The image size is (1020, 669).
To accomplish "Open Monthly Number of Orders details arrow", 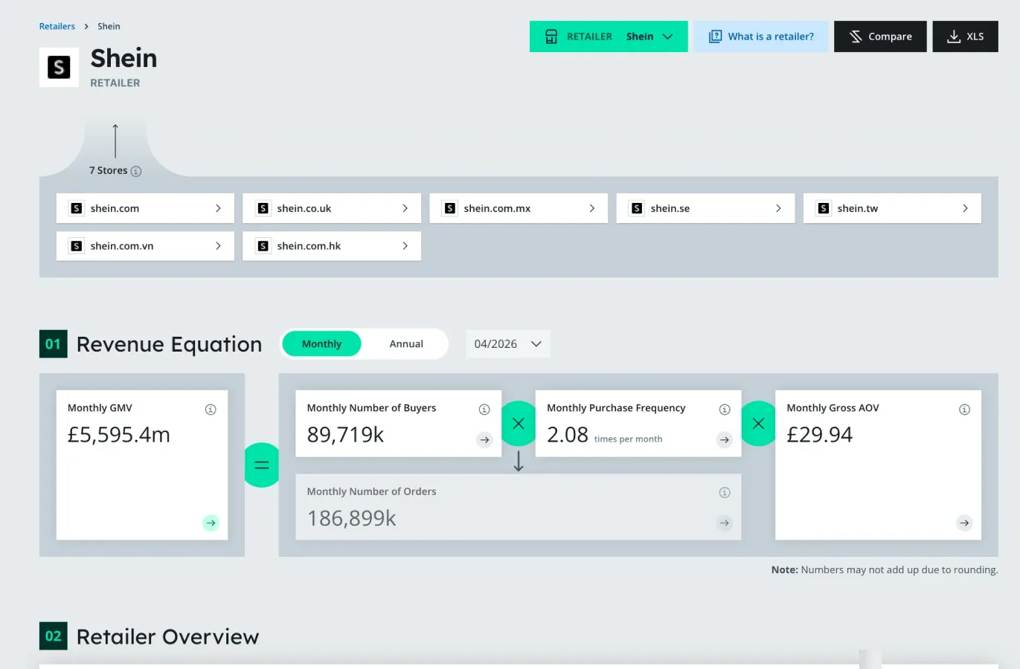I will (725, 523).
